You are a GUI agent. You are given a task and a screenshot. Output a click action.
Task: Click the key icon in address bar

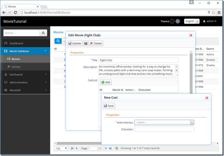point(209,13)
